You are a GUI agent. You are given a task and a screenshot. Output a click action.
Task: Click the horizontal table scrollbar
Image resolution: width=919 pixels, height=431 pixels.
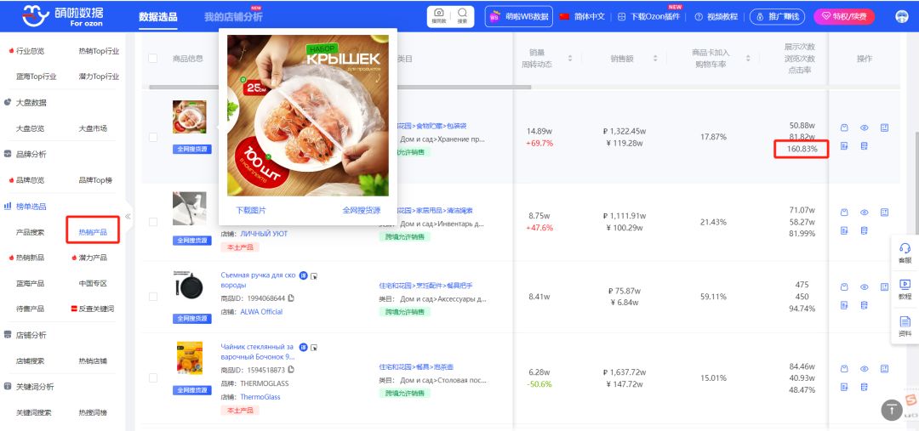pos(340,88)
